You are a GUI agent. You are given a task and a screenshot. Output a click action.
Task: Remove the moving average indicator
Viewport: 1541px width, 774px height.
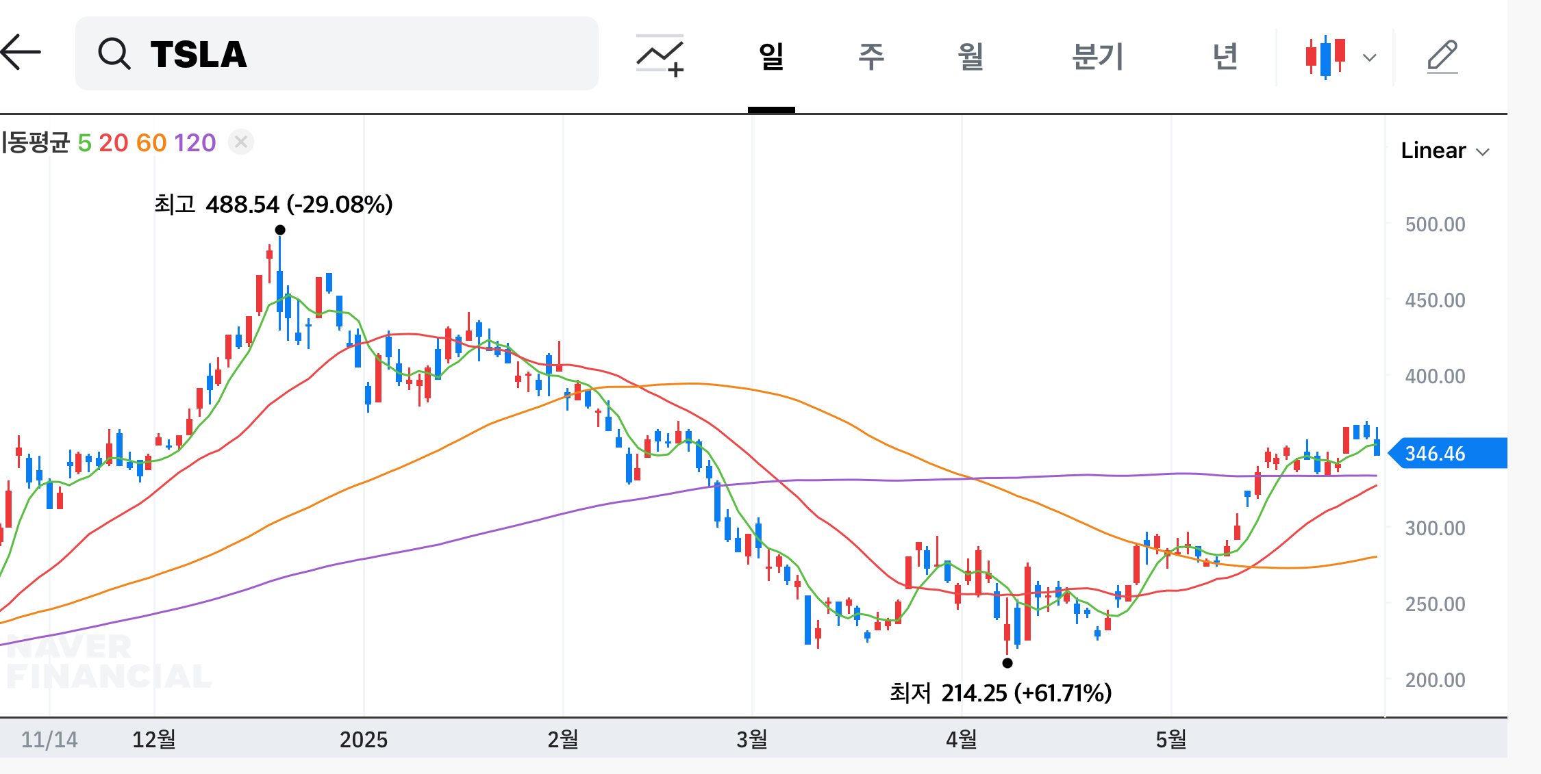coord(240,142)
